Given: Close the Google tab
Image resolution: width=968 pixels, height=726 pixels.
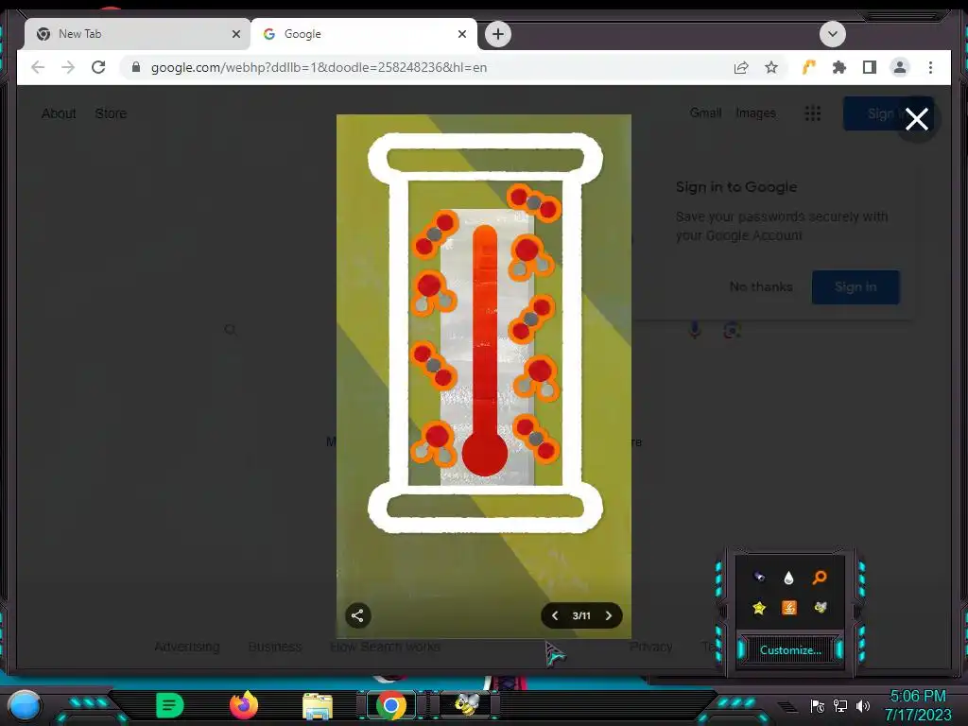Looking at the screenshot, I should click(x=461, y=34).
